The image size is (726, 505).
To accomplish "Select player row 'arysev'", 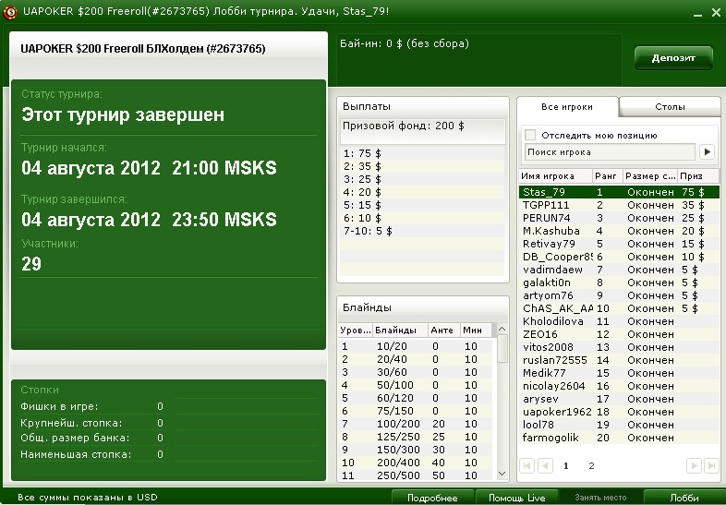I will point(619,399).
